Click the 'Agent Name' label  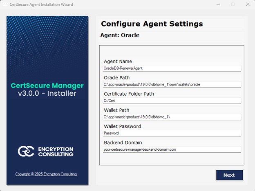pyautogui.click(x=118, y=61)
